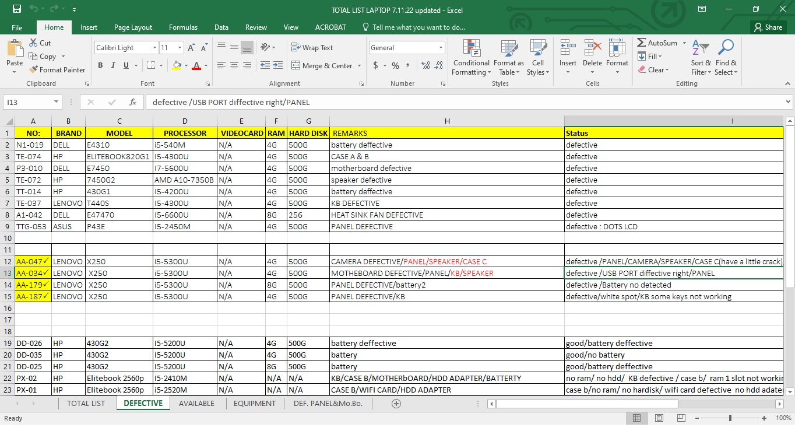Open the General number format dropdown

(441, 48)
